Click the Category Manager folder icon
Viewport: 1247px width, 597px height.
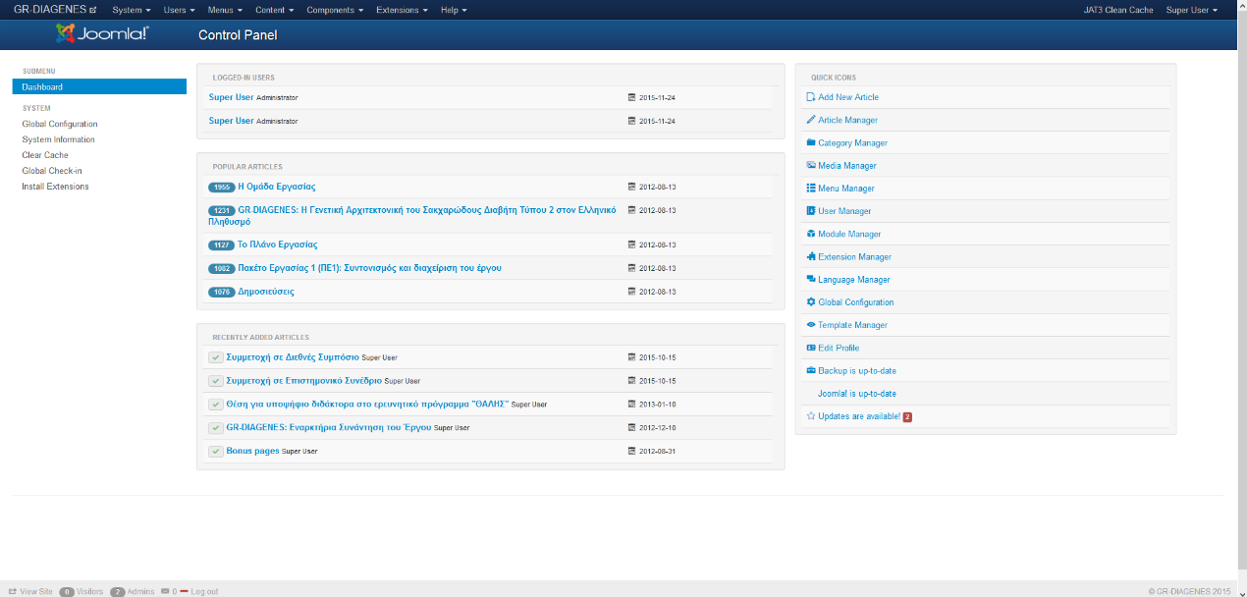click(810, 142)
